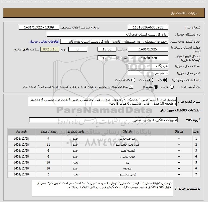Click unit تخته in فرش ماشینی row

[x=75, y=174]
